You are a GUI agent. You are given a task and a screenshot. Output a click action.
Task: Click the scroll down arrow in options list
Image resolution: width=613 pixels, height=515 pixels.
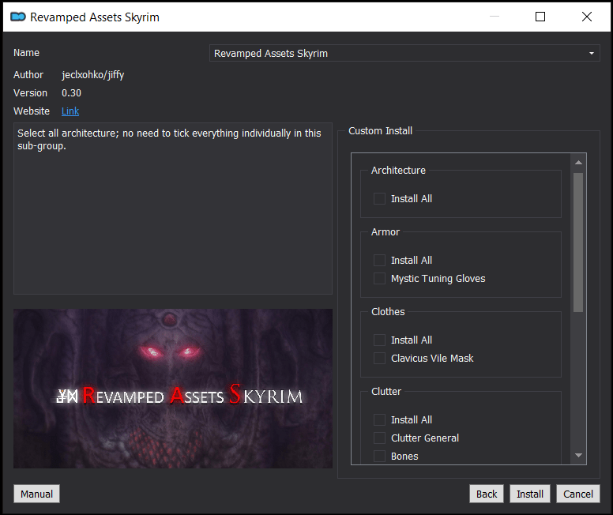578,455
